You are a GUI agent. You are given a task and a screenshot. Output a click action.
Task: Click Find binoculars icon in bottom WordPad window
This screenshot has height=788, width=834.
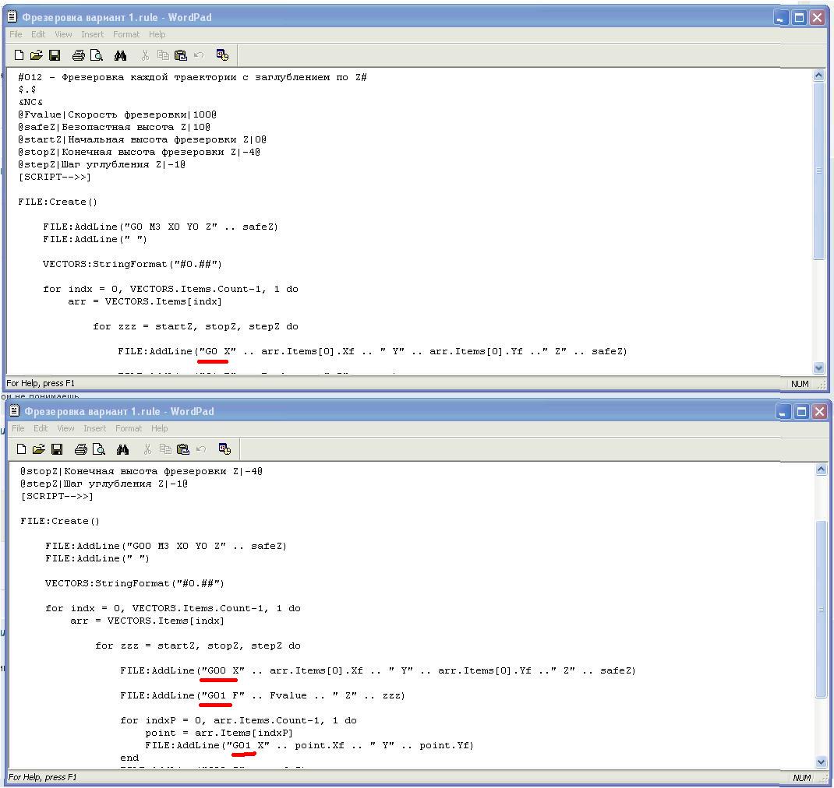pos(122,449)
